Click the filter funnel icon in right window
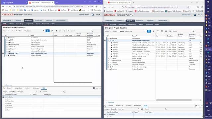This screenshot has height=119, width=212. pyautogui.click(x=158, y=31)
